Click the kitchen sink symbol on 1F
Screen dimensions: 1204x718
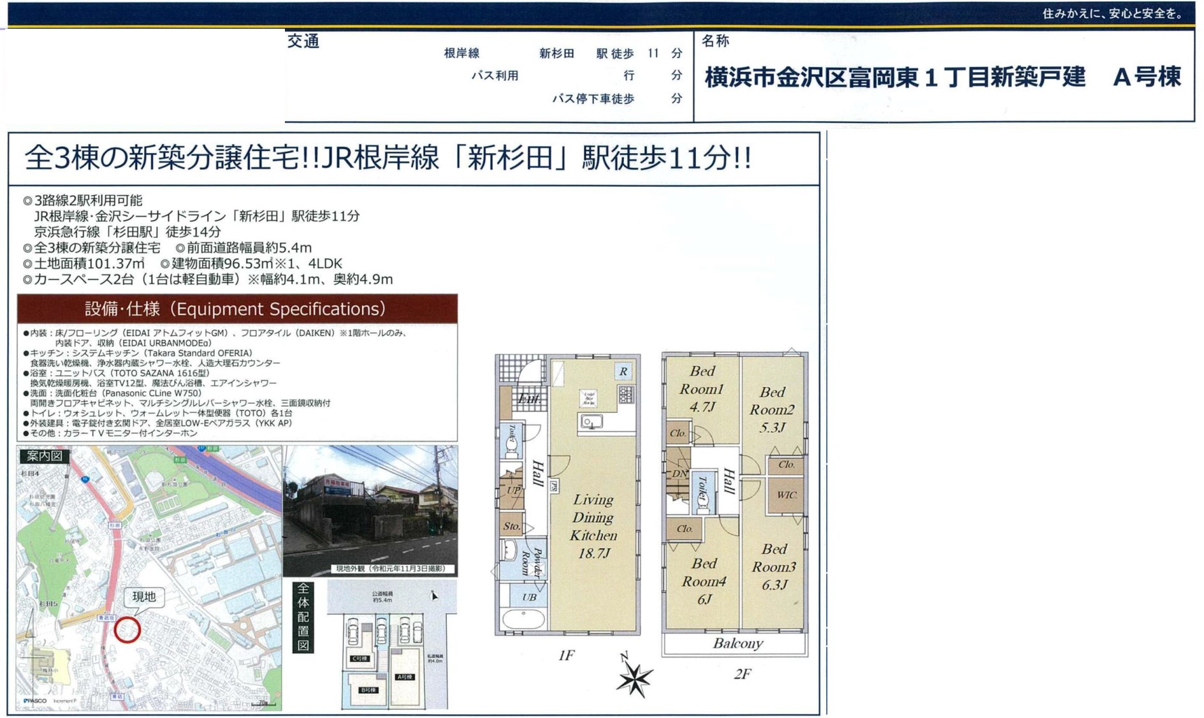[x=591, y=421]
